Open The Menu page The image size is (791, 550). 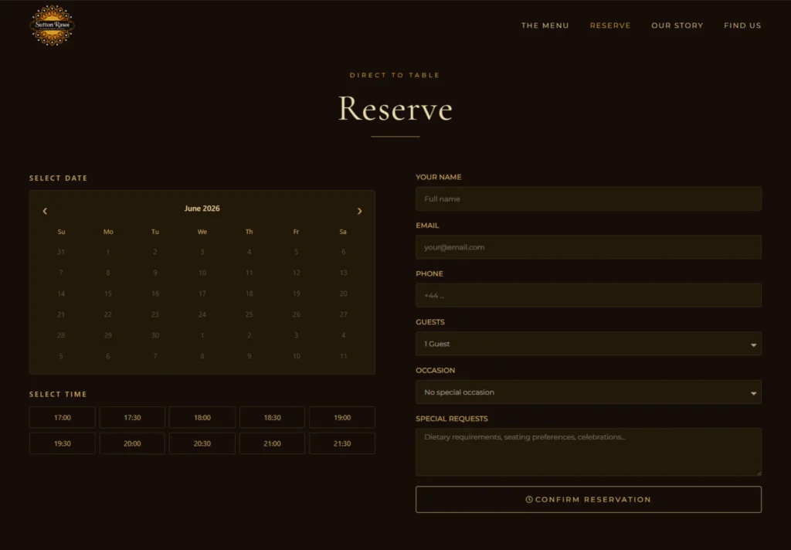(x=545, y=25)
